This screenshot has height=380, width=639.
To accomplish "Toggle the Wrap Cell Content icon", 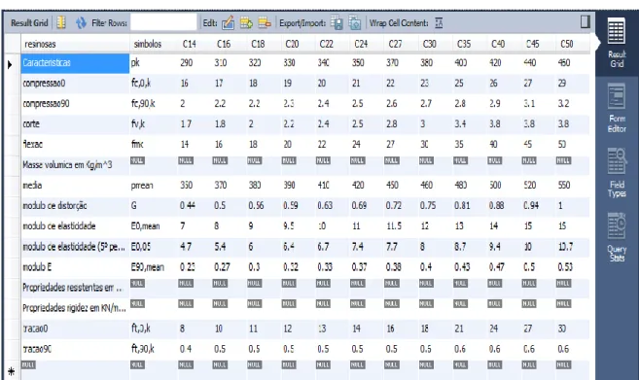I will pyautogui.click(x=439, y=22).
